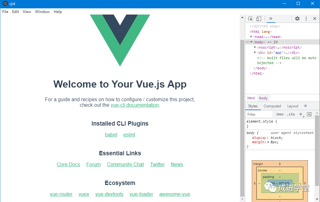Open the DevTools three-dot menu
The height and width of the screenshot is (202, 320).
tap(306, 19)
